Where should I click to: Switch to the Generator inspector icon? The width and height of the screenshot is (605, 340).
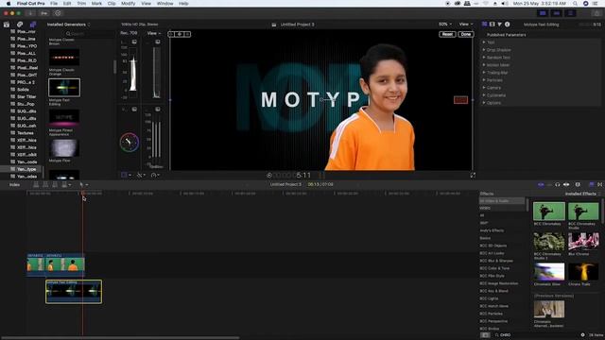485,25
